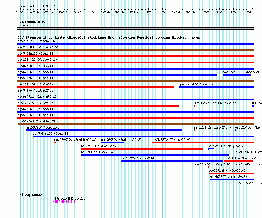The image size is (262, 218).
Task: Select the small red esv2396790 variant marker
Action: tap(55, 143)
